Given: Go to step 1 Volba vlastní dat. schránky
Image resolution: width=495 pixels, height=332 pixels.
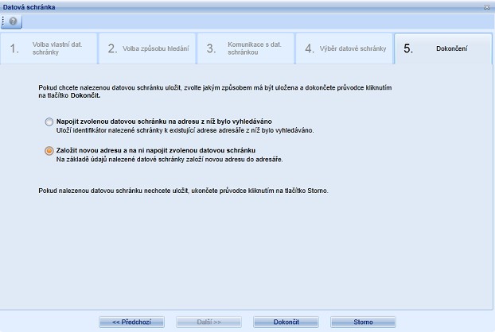Looking at the screenshot, I should [49, 48].
